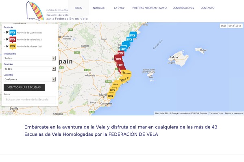Click red Valencia EVCV legend icon

13,40
